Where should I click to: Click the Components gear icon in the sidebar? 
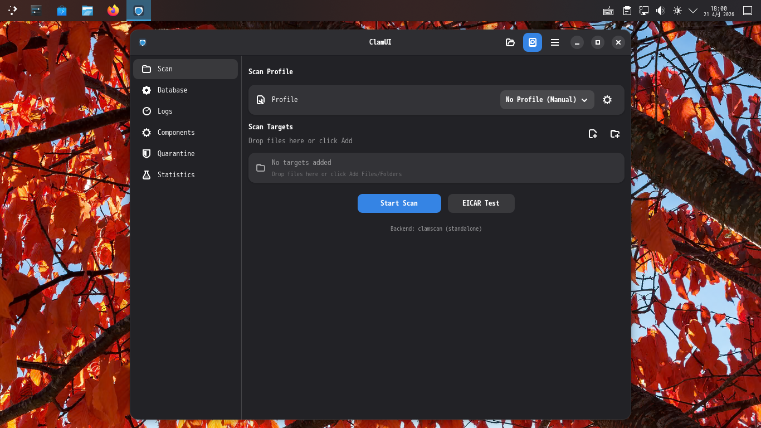[147, 132]
